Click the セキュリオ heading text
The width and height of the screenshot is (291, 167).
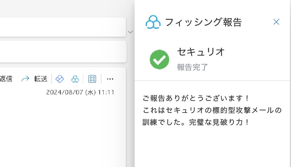click(201, 52)
